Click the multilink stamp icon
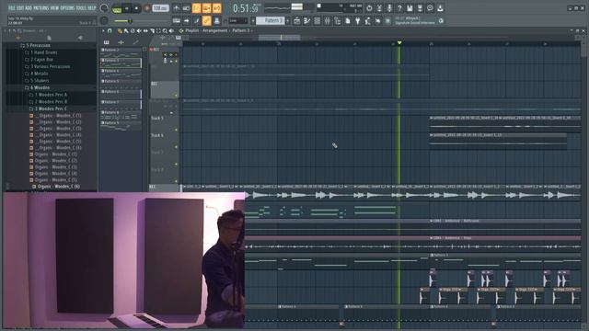Image resolution: width=589 pixels, height=331 pixels. click(x=217, y=21)
